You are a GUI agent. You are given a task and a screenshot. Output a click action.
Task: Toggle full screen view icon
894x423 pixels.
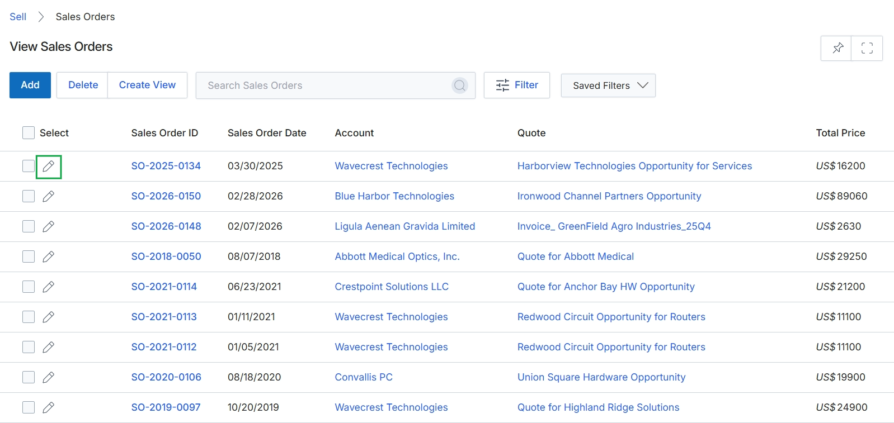[x=867, y=48]
